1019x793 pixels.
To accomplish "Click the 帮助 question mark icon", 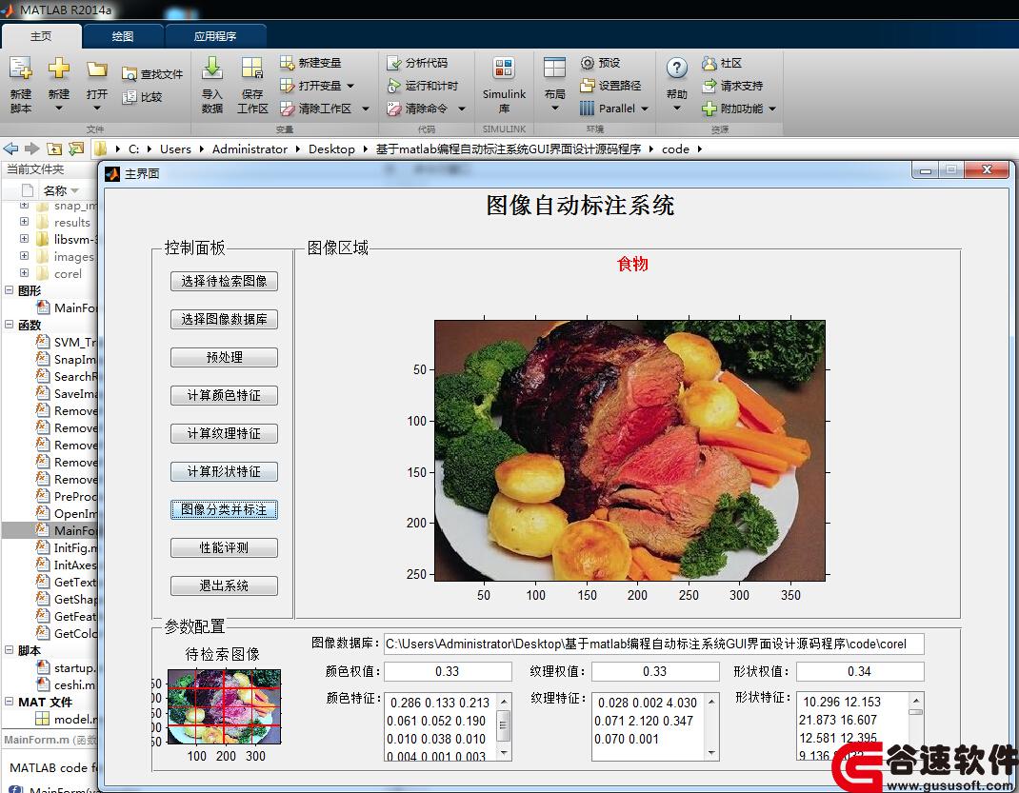I will 676,68.
